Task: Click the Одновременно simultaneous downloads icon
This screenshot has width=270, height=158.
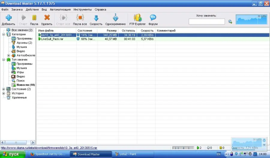Action: coord(115,18)
